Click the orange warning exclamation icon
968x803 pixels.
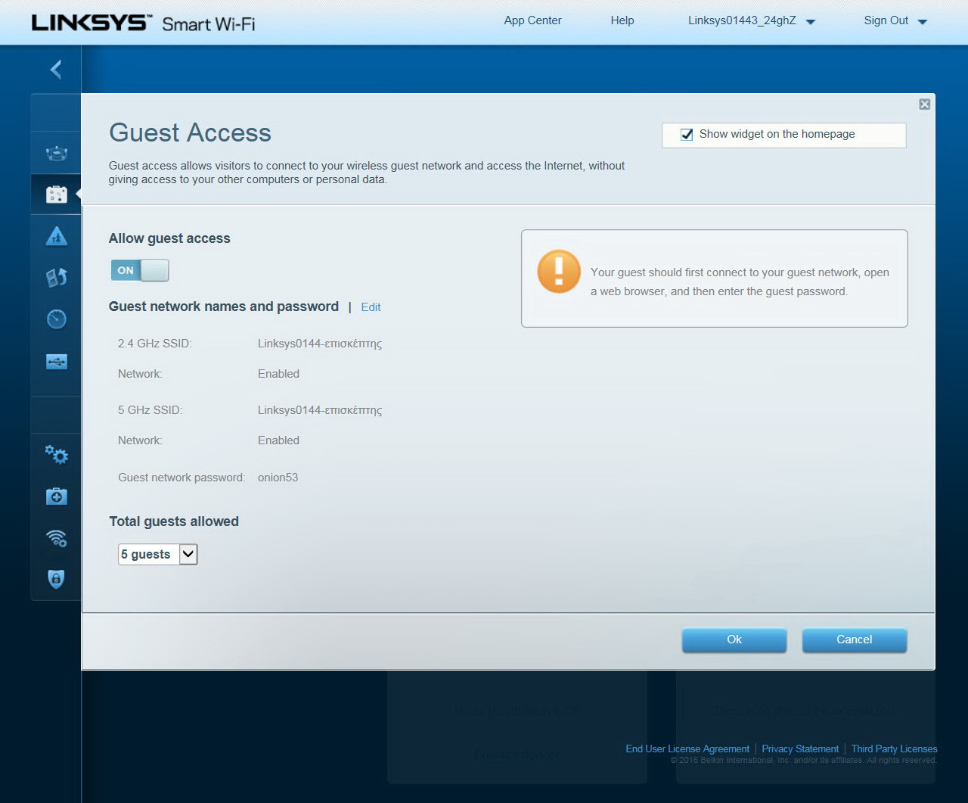[x=559, y=271]
